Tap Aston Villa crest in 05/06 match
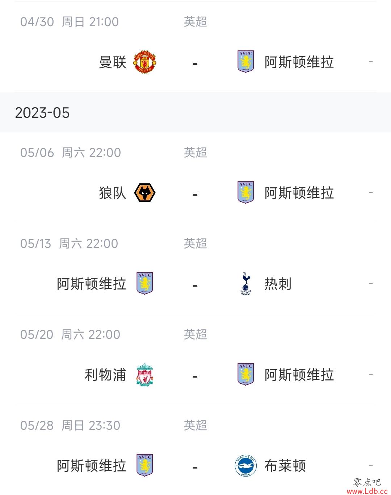 tap(245, 192)
